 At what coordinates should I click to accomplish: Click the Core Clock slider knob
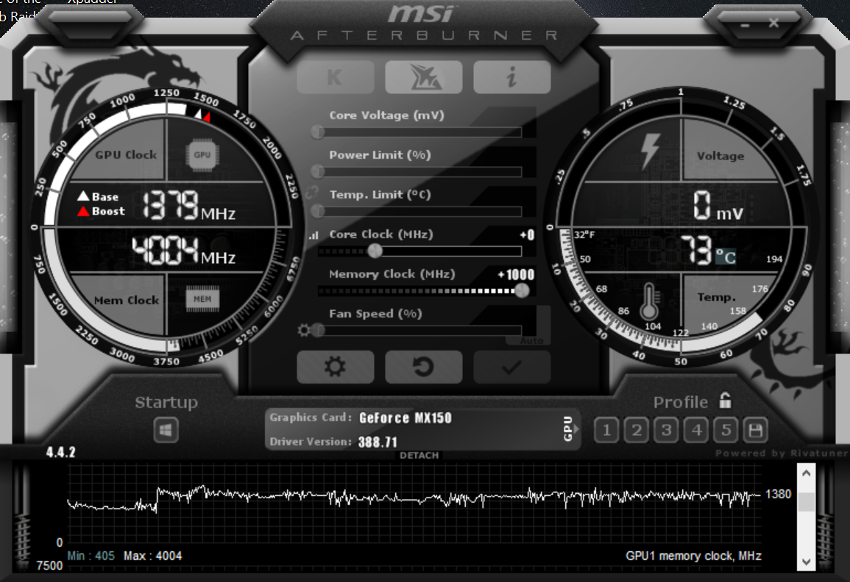375,251
